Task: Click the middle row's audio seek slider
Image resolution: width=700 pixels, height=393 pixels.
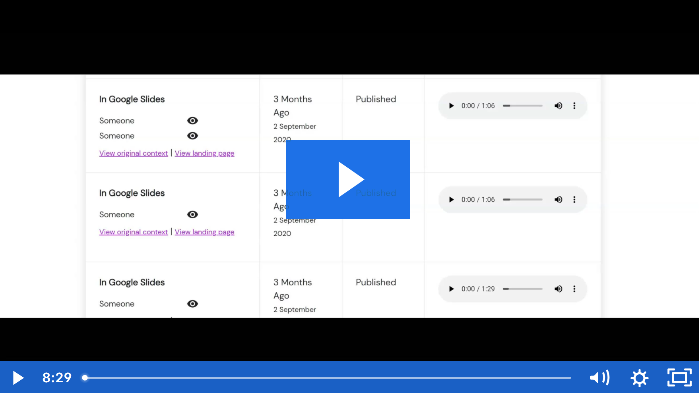Action: 522,200
